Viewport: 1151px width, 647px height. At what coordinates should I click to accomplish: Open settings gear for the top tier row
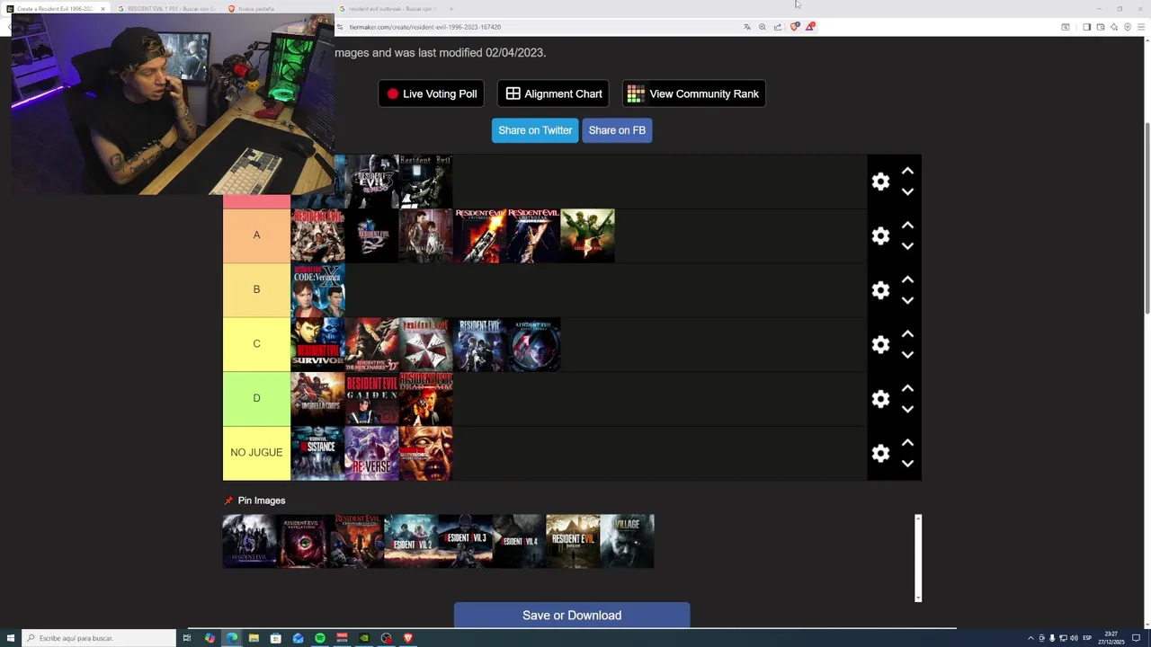pos(880,182)
